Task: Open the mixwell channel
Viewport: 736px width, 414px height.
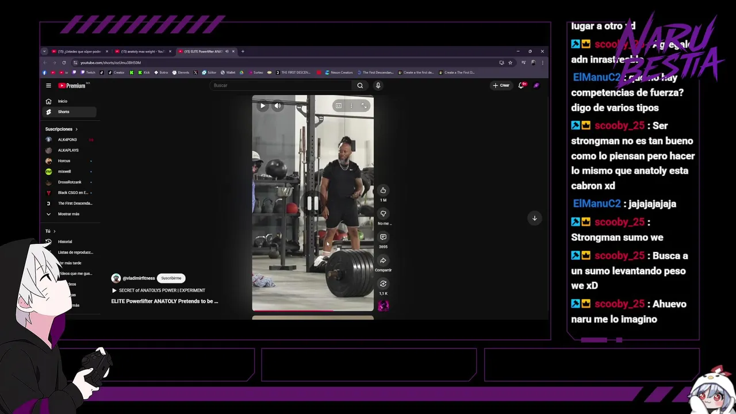Action: (x=69, y=171)
